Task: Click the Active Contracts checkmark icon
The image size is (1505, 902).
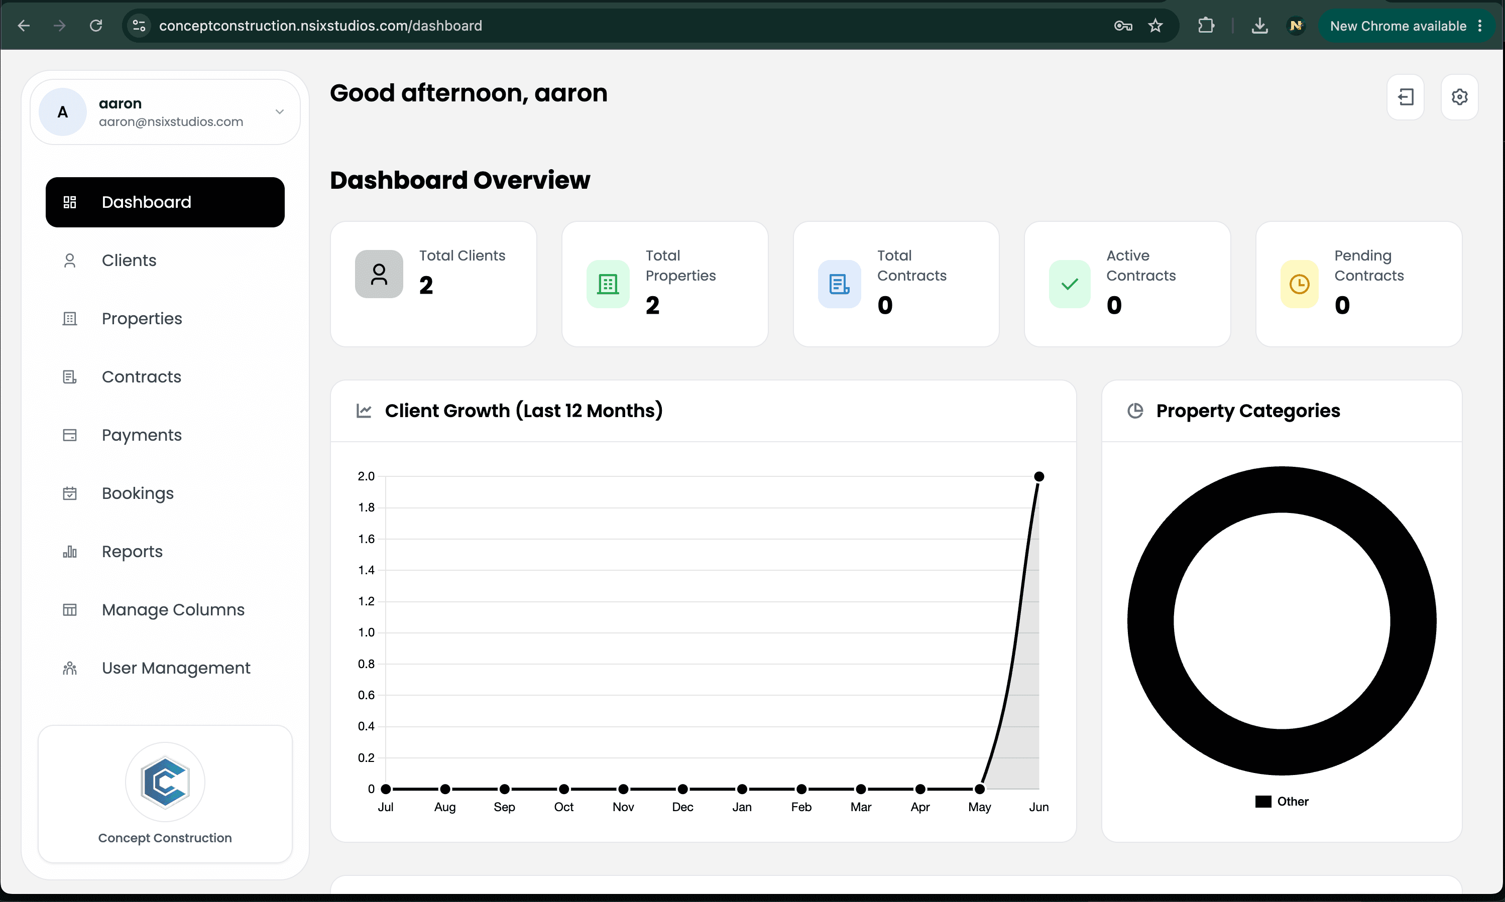Action: [1070, 284]
